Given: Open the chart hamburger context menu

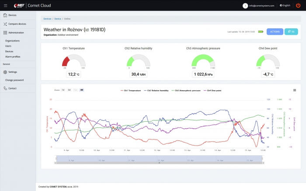Looking at the screenshot, I should pyautogui.click(x=294, y=90).
